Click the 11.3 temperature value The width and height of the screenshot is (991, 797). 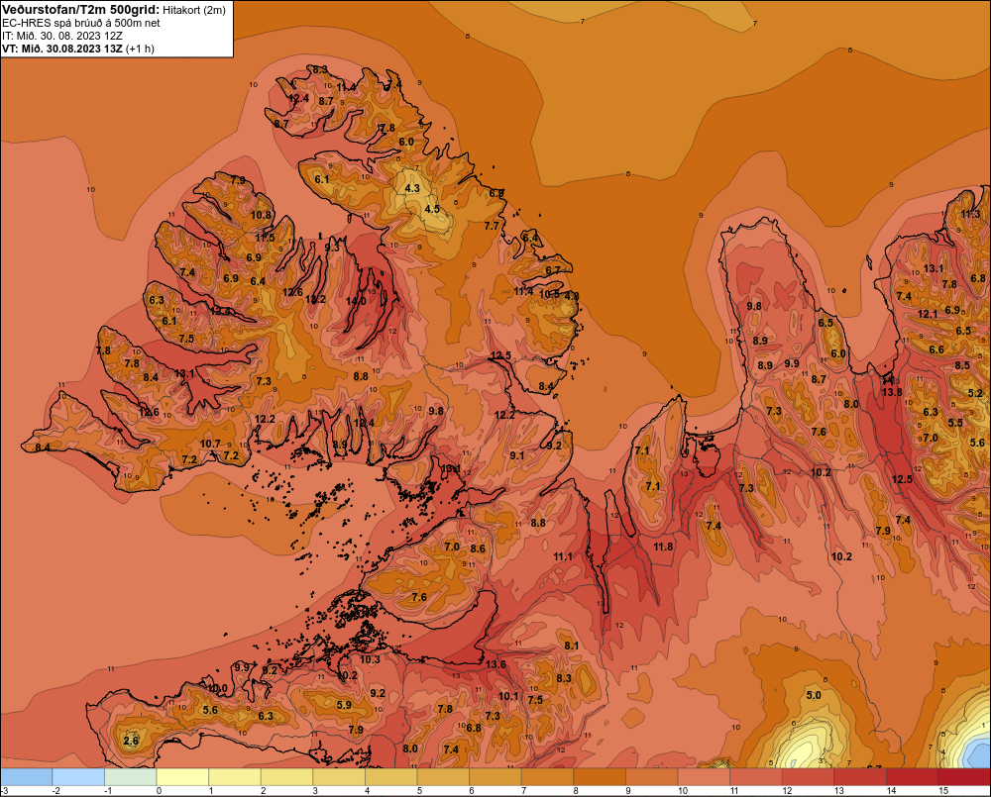tap(970, 214)
